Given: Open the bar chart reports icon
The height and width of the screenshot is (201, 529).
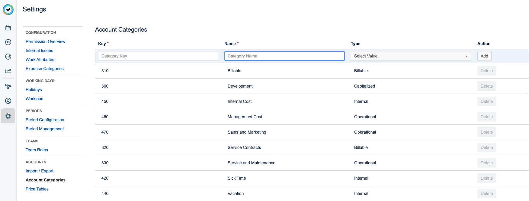Looking at the screenshot, I should pyautogui.click(x=8, y=57).
